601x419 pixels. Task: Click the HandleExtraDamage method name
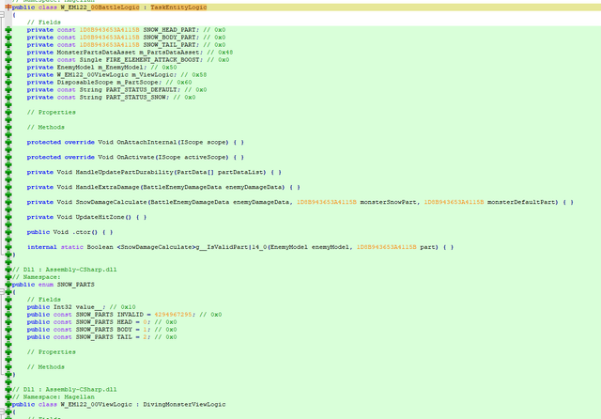[x=107, y=187]
